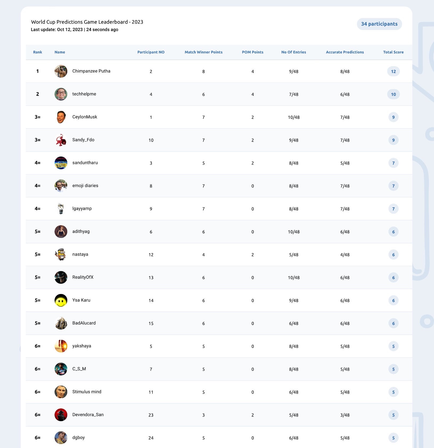Click Chimpanzee Putha's total score badge 12
Viewport: 434px width, 448px height.
393,71
